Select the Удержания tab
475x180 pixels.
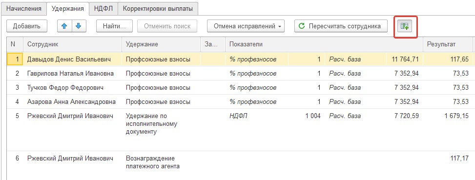point(67,9)
